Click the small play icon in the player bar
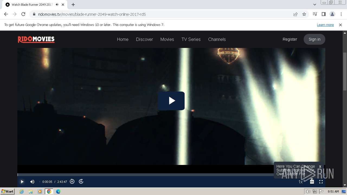 coord(22,182)
